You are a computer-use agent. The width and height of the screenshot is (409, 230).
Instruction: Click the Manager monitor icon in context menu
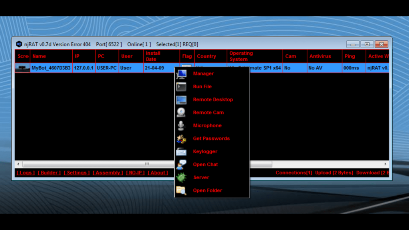click(x=181, y=74)
